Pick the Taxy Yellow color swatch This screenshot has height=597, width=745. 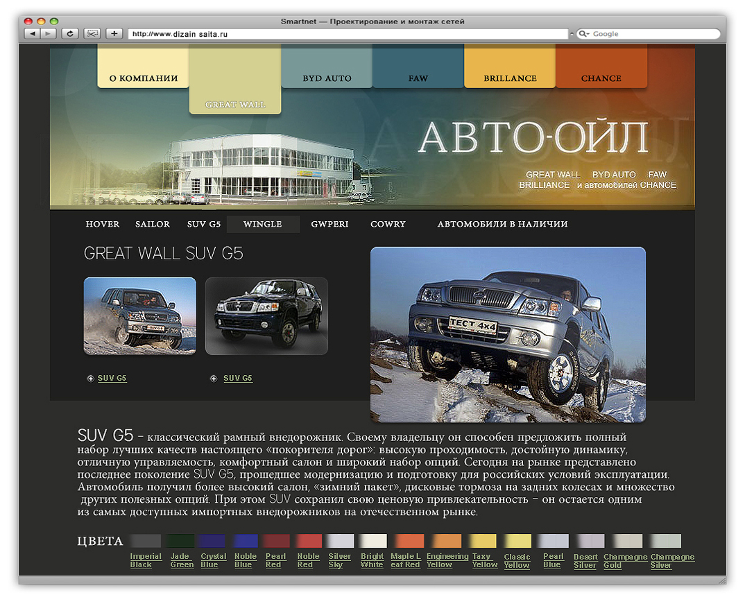(483, 540)
